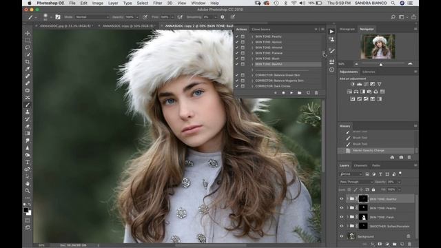Select the Horizontal Type tool

click(x=28, y=162)
